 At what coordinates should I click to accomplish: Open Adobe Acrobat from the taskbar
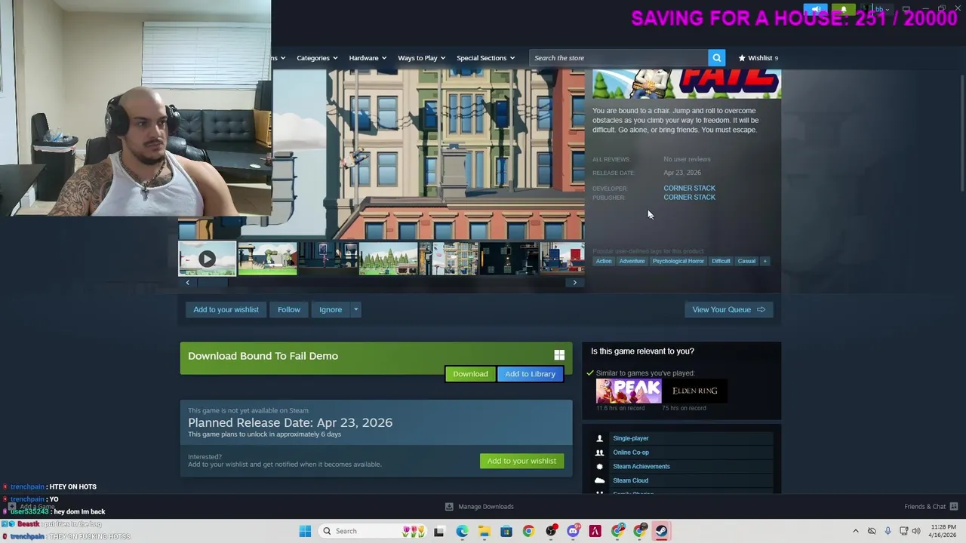tap(595, 531)
